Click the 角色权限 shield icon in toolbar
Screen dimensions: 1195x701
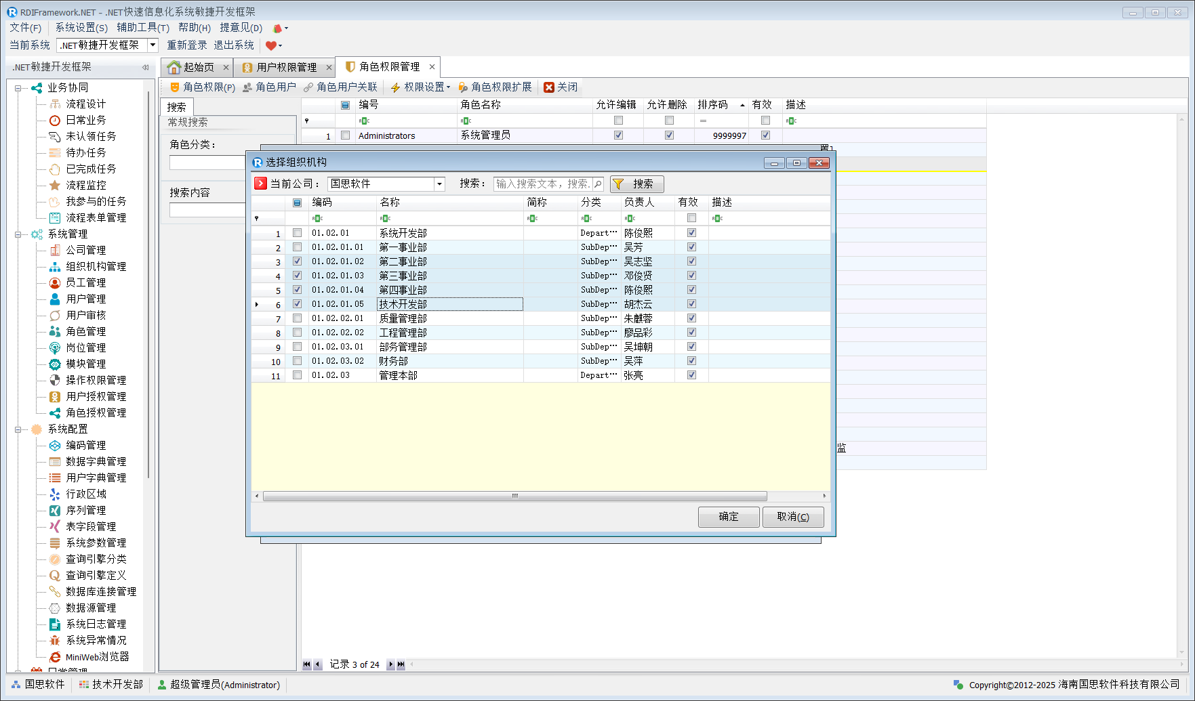174,87
